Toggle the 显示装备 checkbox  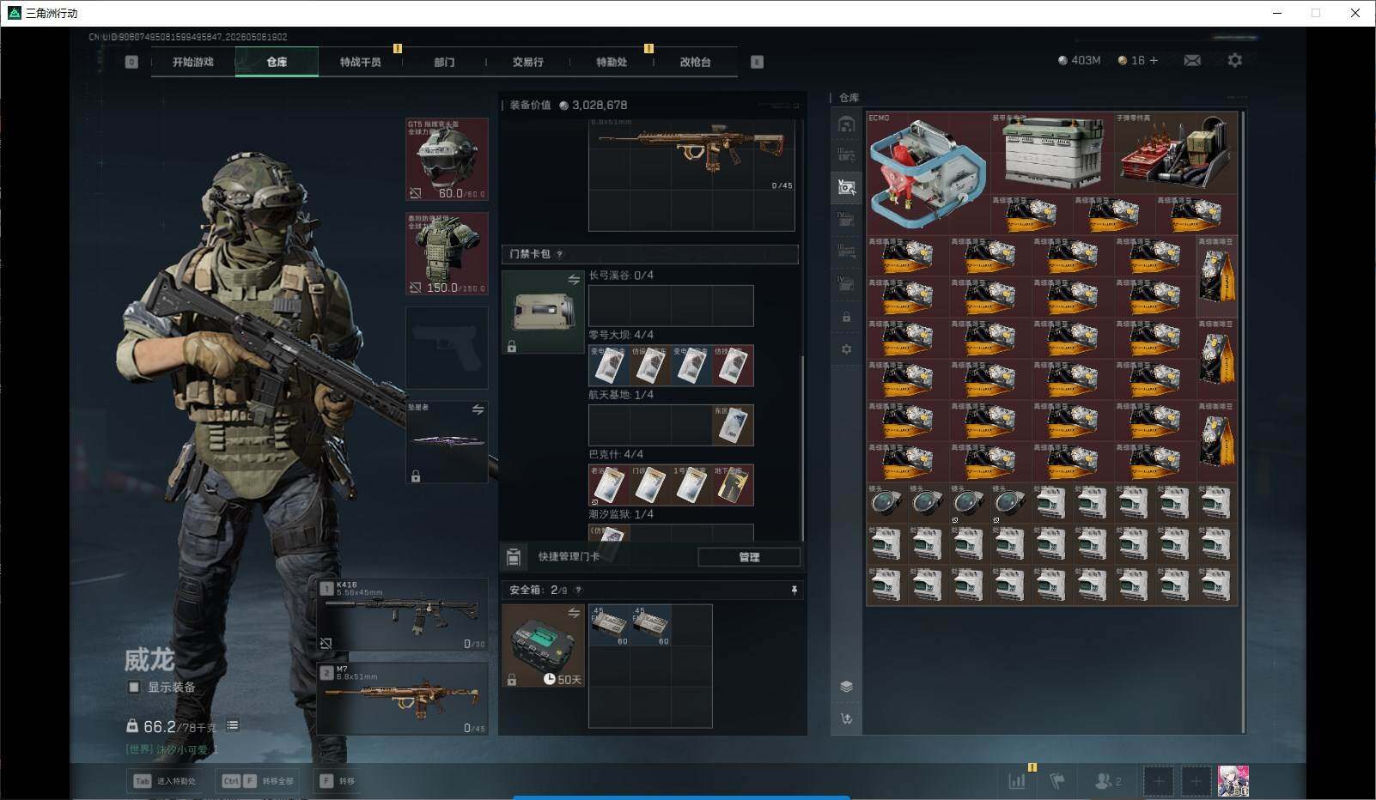tap(134, 688)
